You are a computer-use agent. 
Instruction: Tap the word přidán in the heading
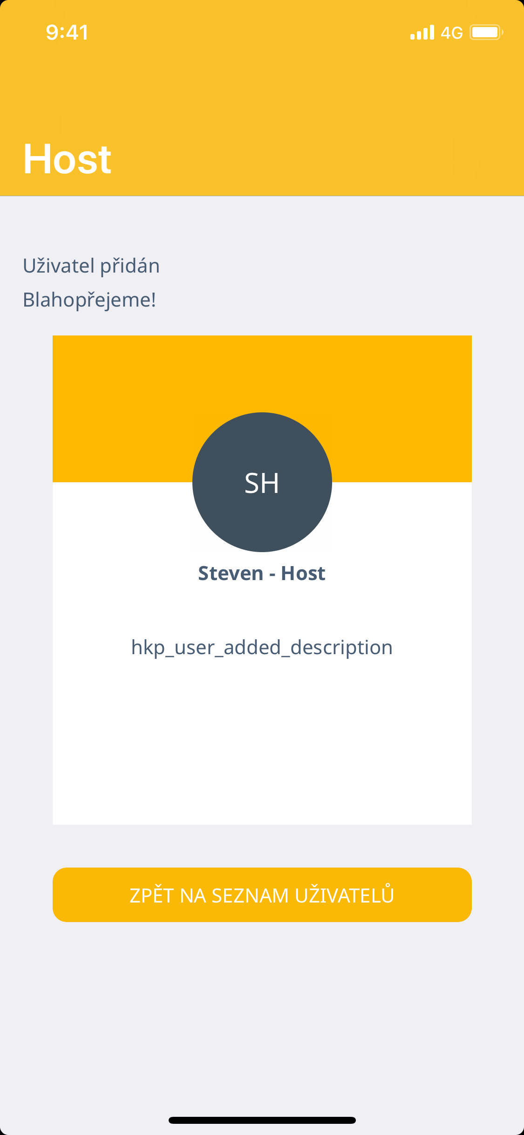[x=130, y=266]
